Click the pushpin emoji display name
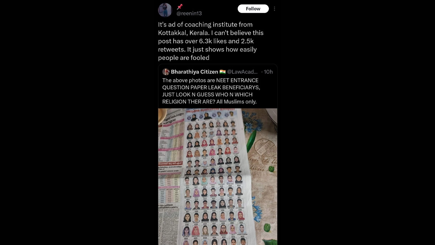 [179, 7]
